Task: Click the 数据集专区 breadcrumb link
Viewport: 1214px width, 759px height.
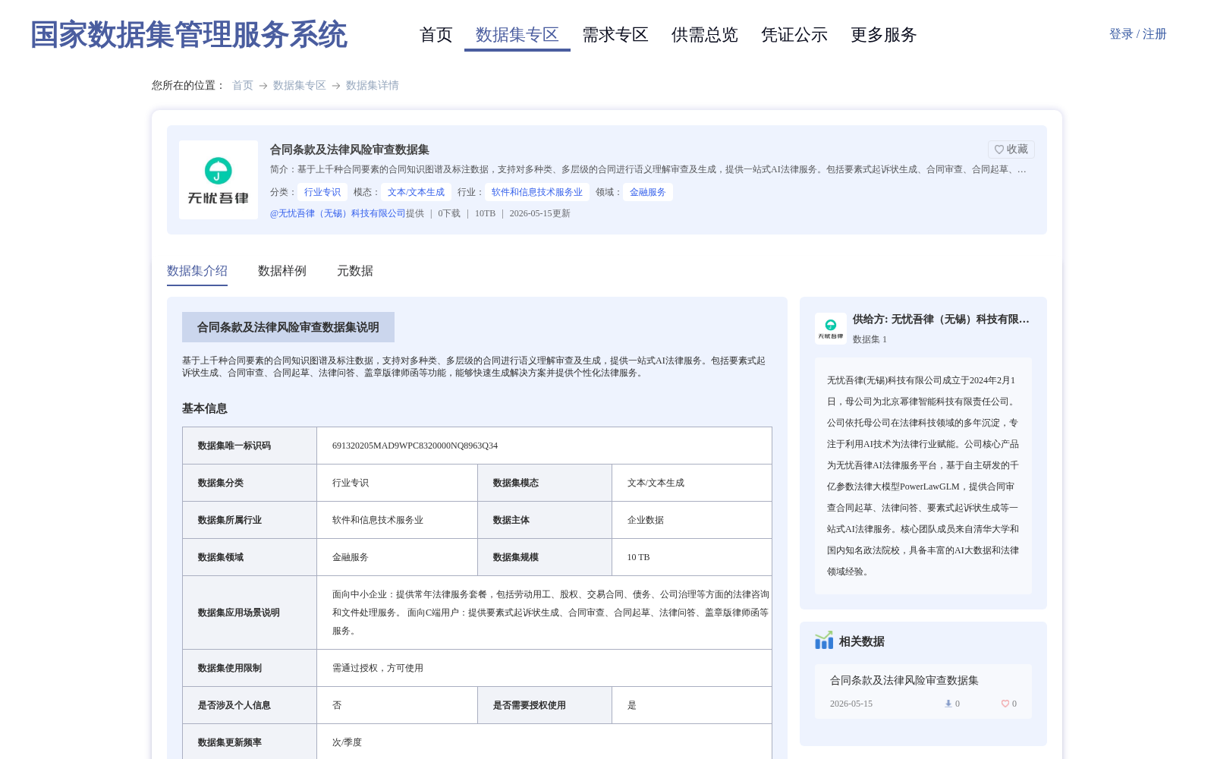Action: point(300,86)
